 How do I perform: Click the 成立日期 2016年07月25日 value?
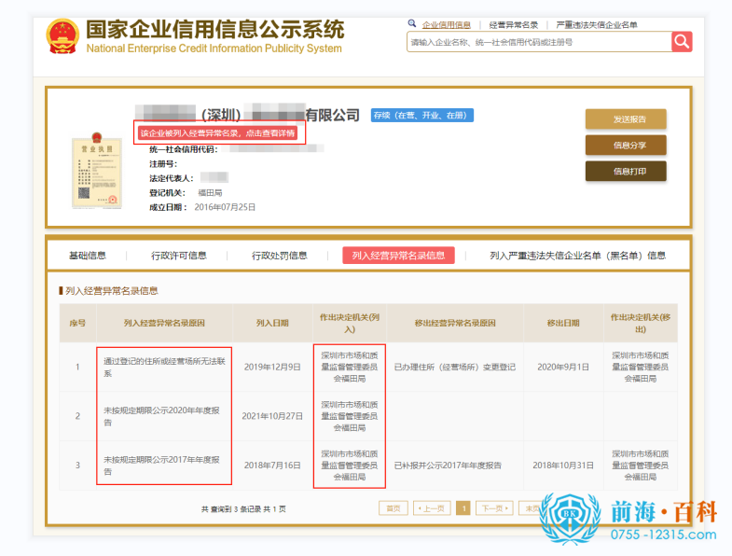pyautogui.click(x=225, y=207)
